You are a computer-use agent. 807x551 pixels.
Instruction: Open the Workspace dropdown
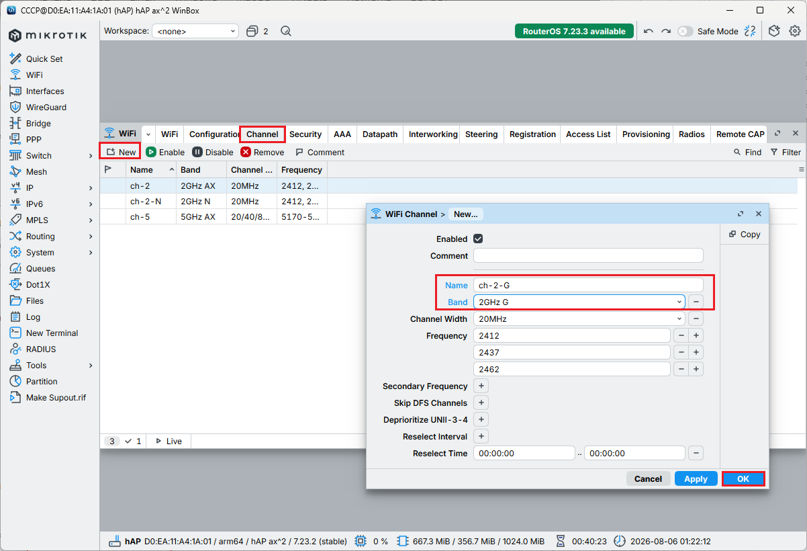(x=195, y=31)
